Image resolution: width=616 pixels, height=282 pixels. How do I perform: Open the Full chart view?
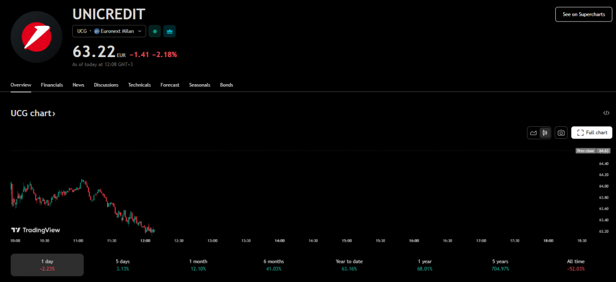point(592,133)
